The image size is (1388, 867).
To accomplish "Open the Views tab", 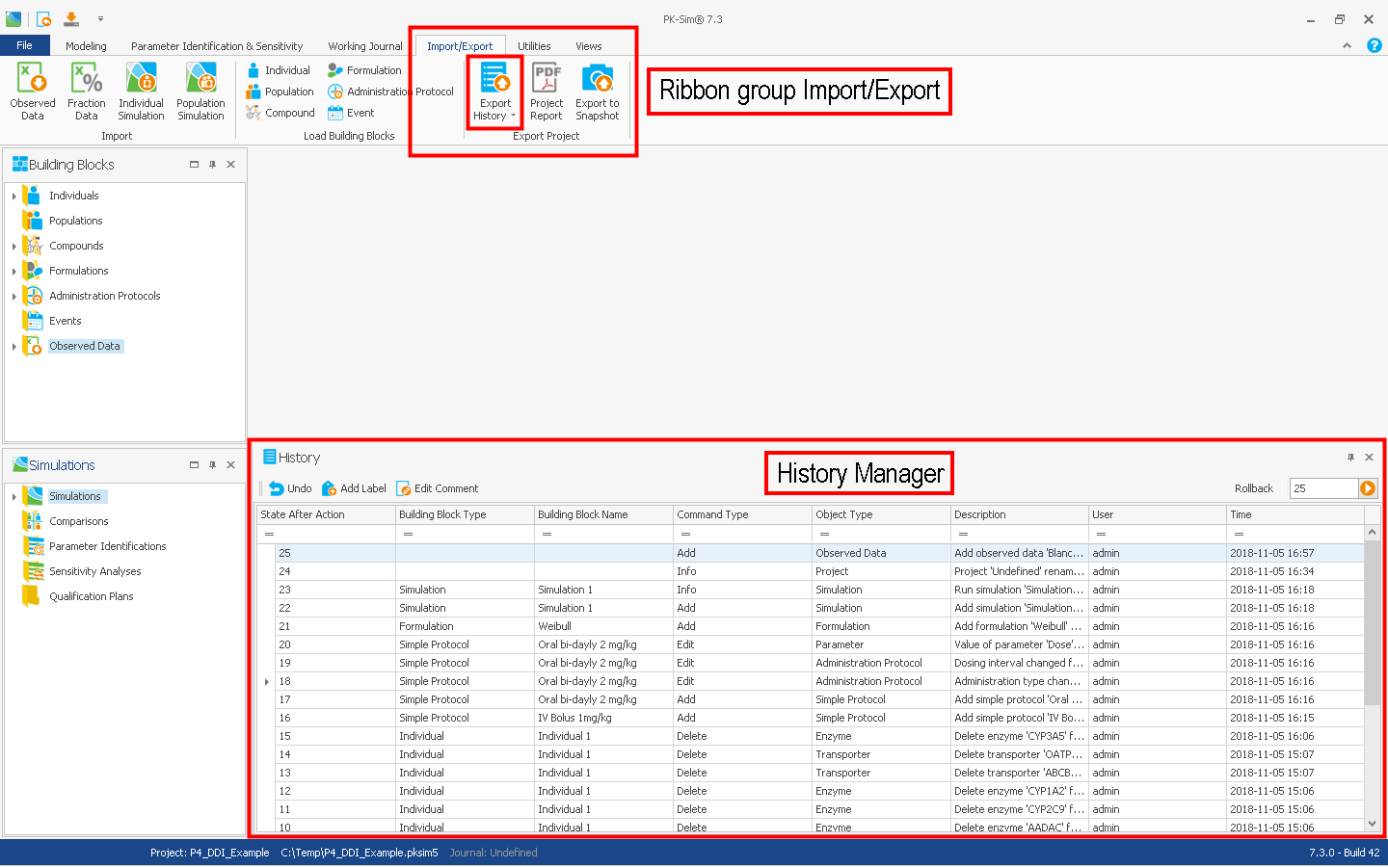I will click(x=589, y=46).
